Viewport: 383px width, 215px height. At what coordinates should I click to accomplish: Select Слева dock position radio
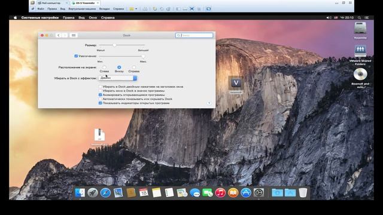[x=104, y=67]
